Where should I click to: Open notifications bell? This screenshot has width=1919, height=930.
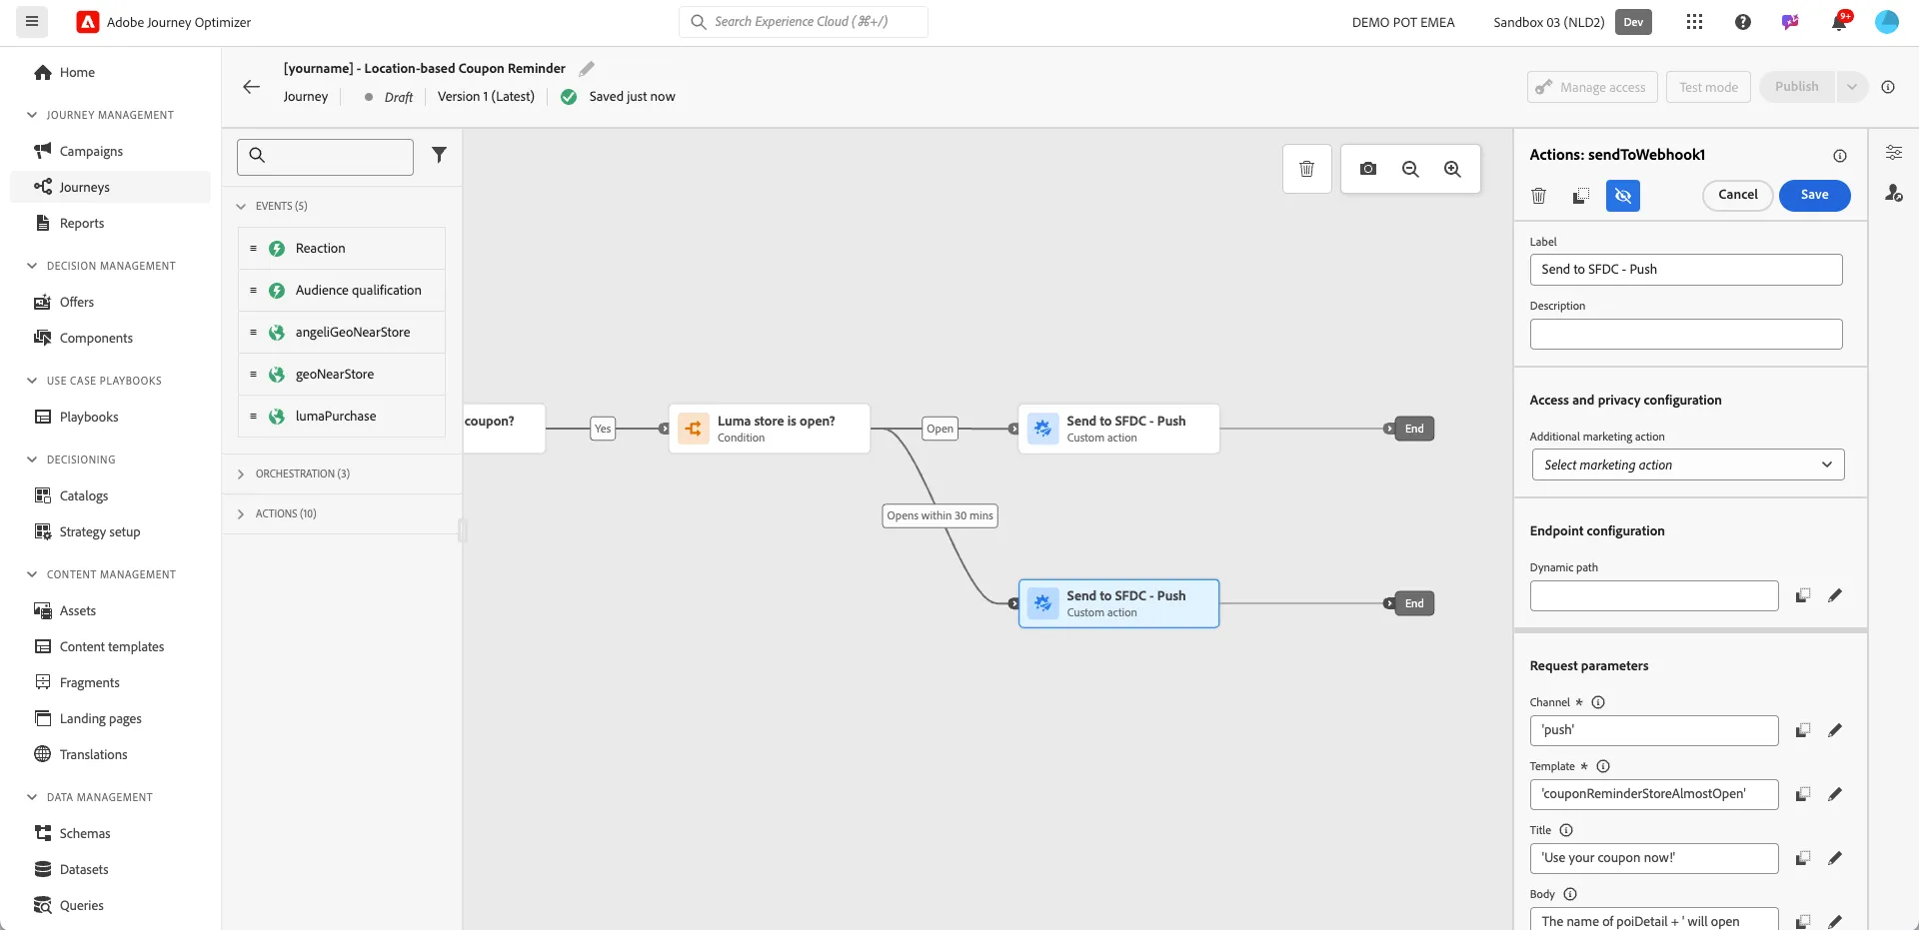(x=1839, y=22)
